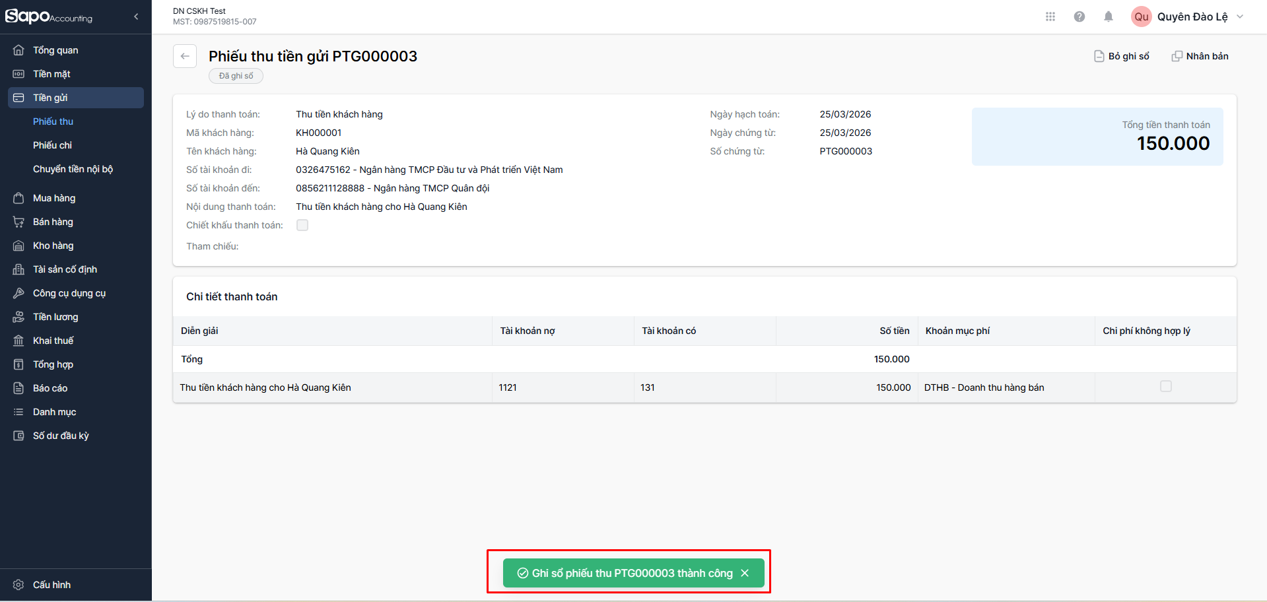The width and height of the screenshot is (1267, 602).
Task: Click the Khai thuế bank icon
Action: pyautogui.click(x=18, y=341)
